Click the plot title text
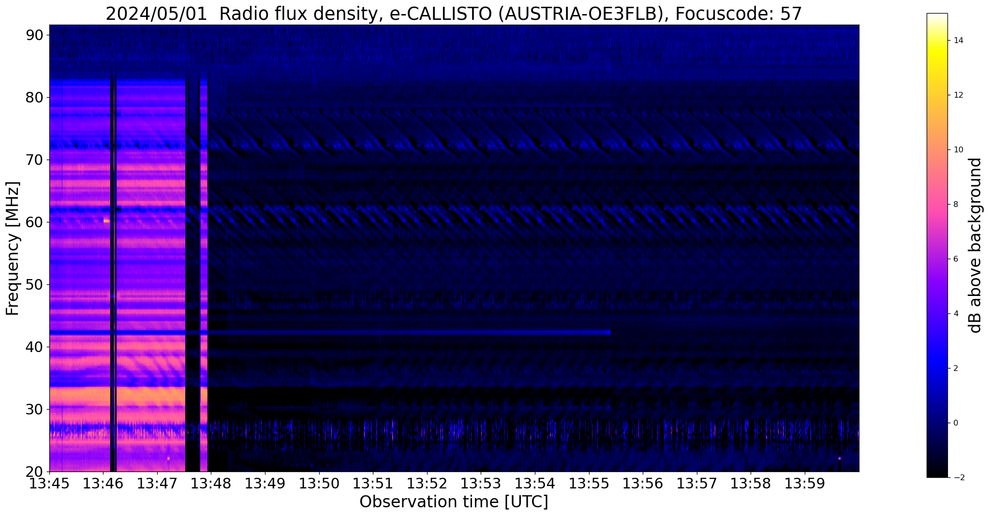Screen dimensions: 990x516 [454, 14]
